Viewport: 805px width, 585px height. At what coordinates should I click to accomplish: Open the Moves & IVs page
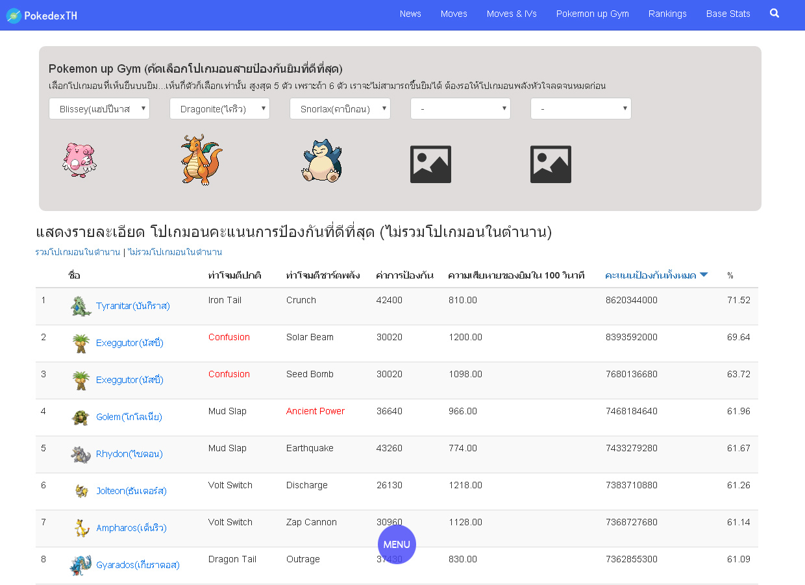512,14
